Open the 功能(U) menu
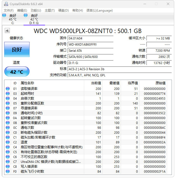The image size is (176, 179). [x=36, y=10]
